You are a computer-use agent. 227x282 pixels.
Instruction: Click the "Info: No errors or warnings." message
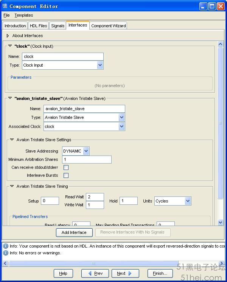pos(36,253)
